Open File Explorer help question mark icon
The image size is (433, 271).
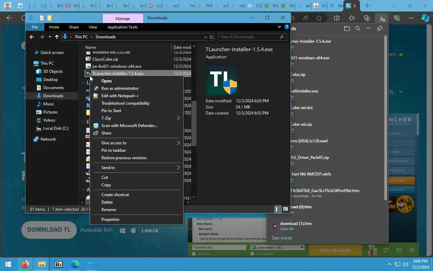tap(287, 27)
